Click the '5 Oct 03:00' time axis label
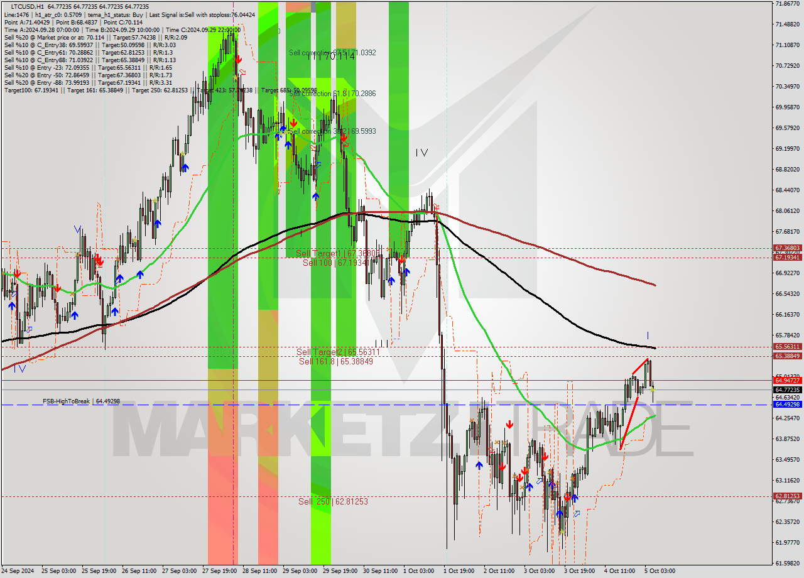Viewport: 804px width, 578px height. [x=660, y=571]
